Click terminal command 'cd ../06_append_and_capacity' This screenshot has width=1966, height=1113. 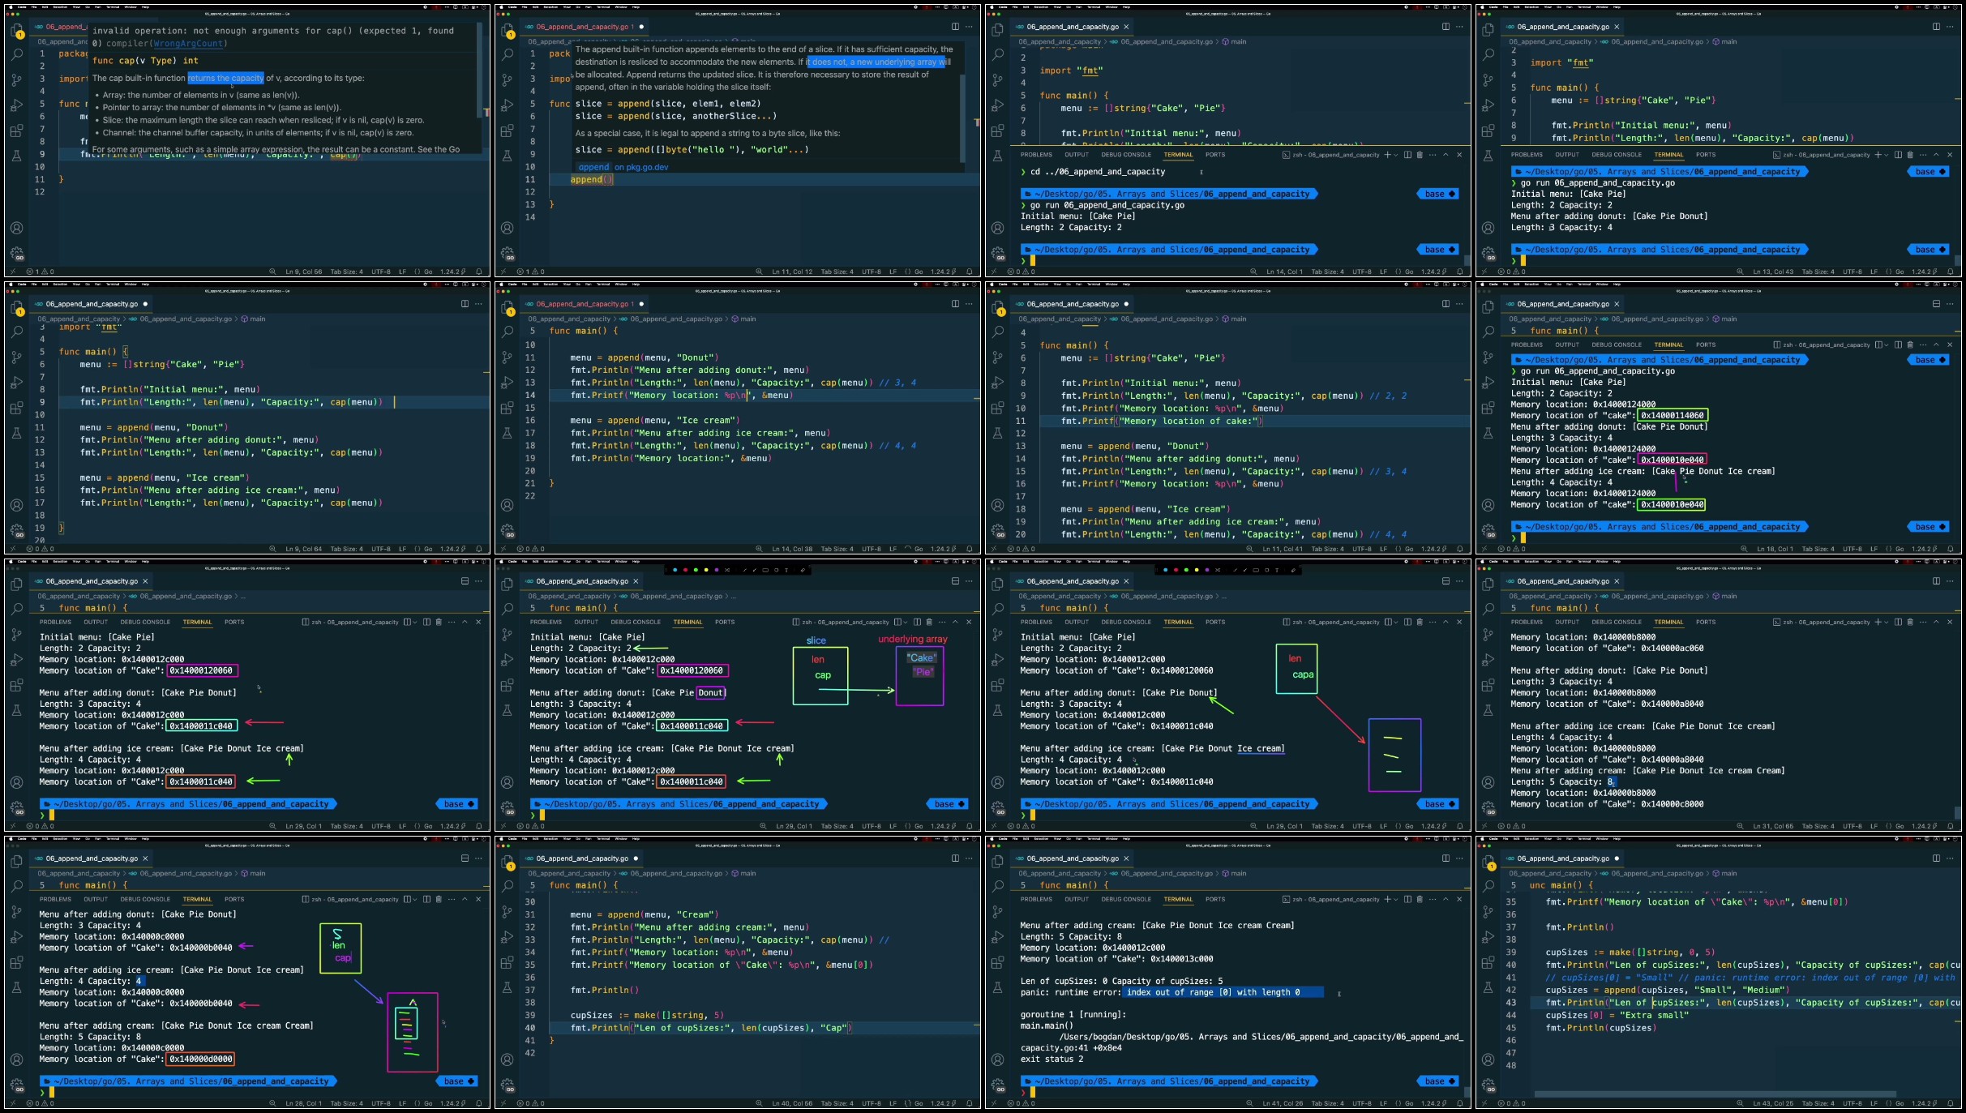[x=1098, y=172]
